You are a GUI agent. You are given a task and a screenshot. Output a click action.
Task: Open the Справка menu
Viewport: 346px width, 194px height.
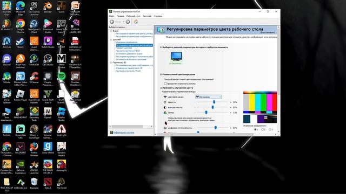point(158,16)
